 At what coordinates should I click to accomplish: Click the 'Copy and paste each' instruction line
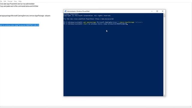click(19, 6)
